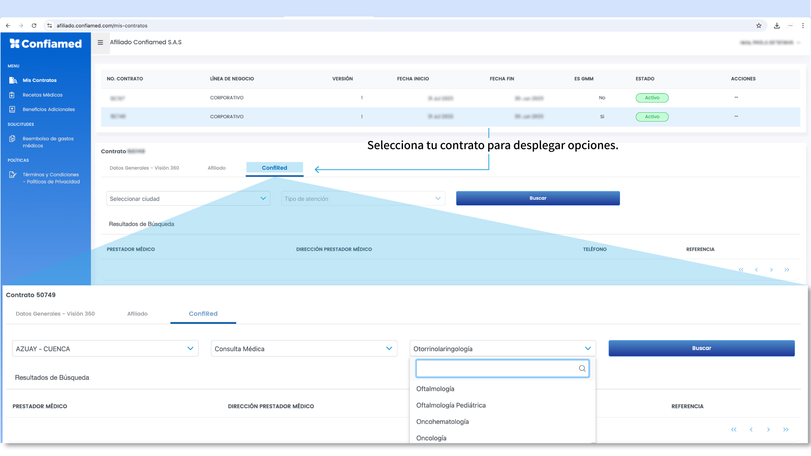Open Reembolso de gastos médicos menu item
Screen dimensions: 811x456
[x=48, y=142]
